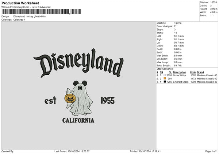Viewport: 219px width, 154px height.
Task: Click the 'Production Worksheet' title
Action: (20, 3)
